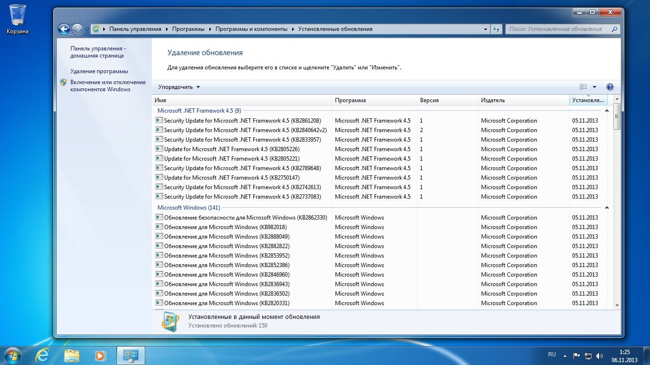Select Security Update KB2742613 row text

pyautogui.click(x=243, y=187)
